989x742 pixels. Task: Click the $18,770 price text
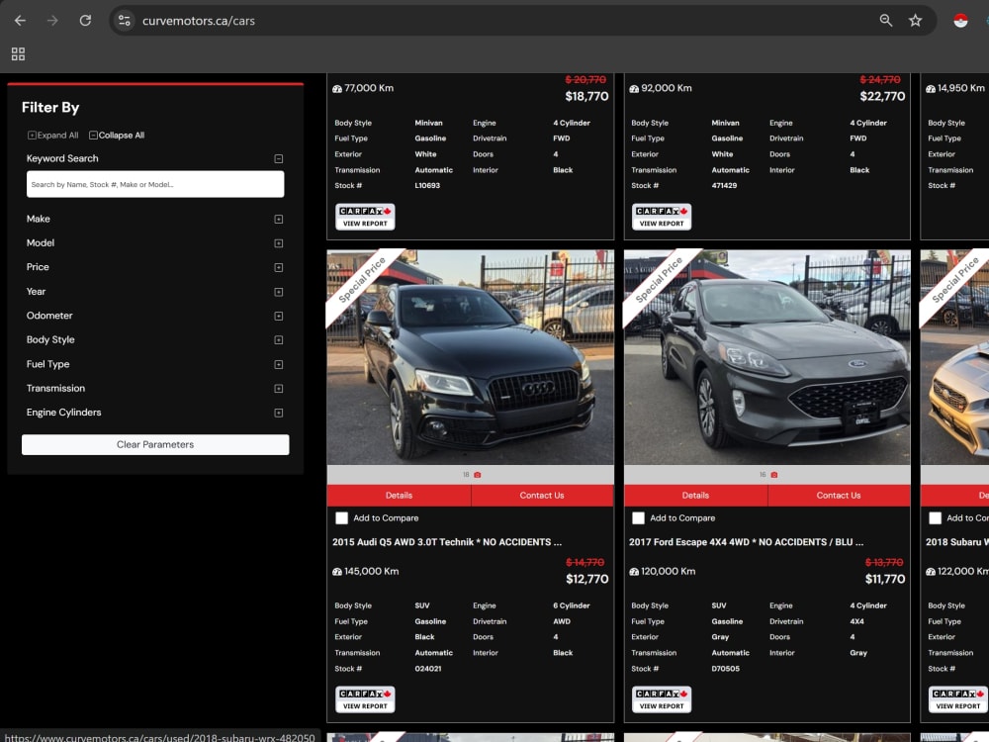(586, 96)
